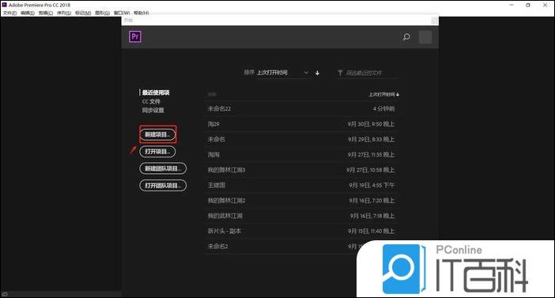The image size is (555, 298).
Task: Reverse sort order with the arrow icon
Action: 318,73
